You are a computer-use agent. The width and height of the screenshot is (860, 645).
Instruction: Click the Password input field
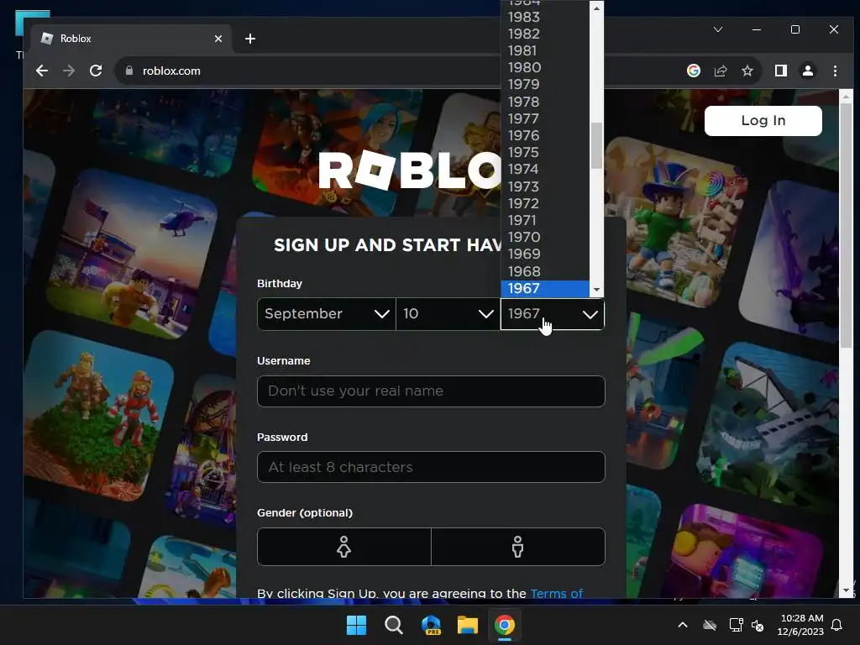pyautogui.click(x=431, y=467)
